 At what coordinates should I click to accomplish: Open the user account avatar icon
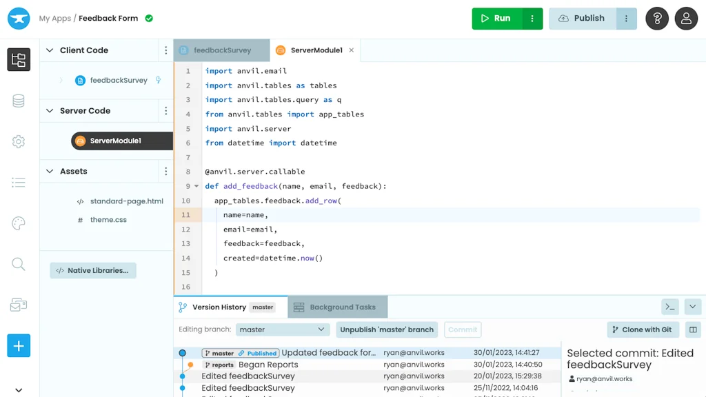(x=686, y=19)
